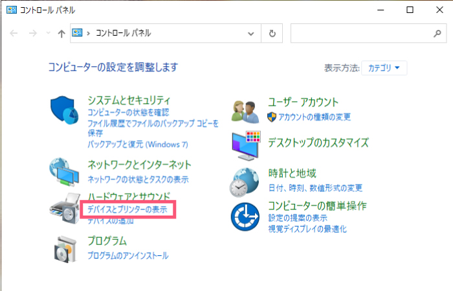
Task: Open システムとセキュリティ category link
Action: point(129,100)
